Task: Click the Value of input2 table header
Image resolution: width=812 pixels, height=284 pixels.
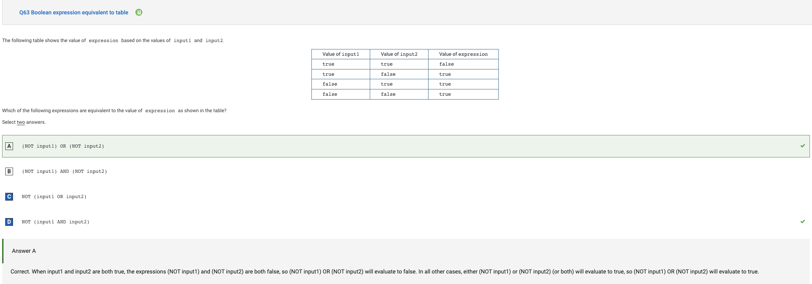Action: (399, 54)
